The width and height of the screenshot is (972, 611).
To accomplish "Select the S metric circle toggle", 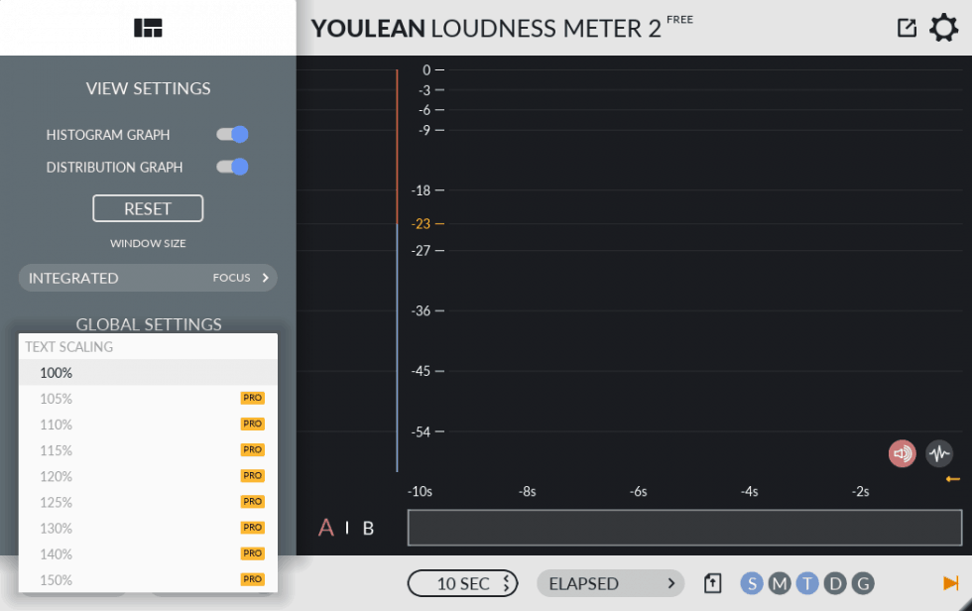I will [752, 583].
